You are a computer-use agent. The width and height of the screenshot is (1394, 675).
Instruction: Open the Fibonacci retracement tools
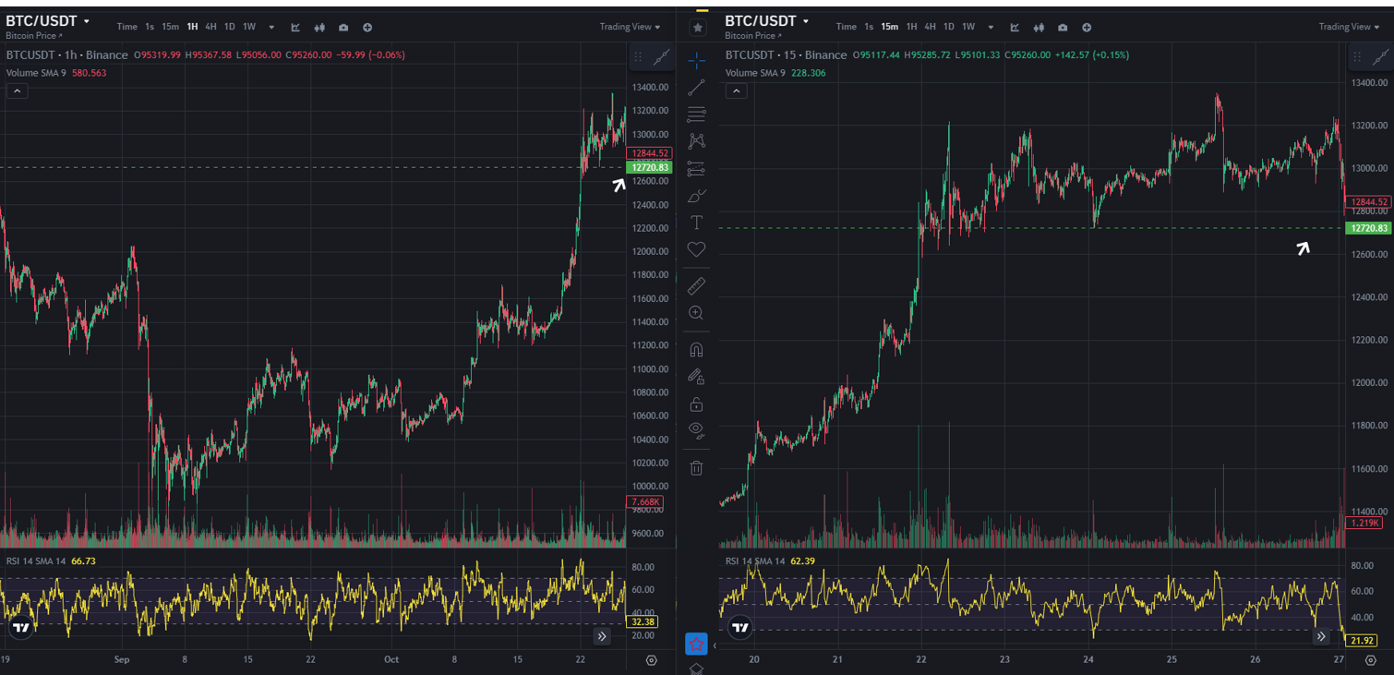(x=696, y=115)
